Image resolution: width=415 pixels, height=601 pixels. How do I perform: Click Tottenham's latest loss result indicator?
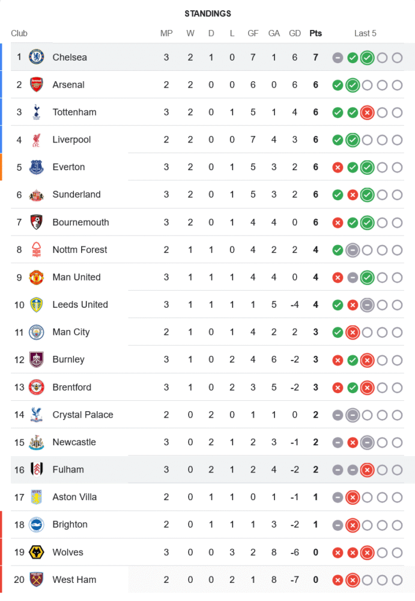tap(367, 112)
